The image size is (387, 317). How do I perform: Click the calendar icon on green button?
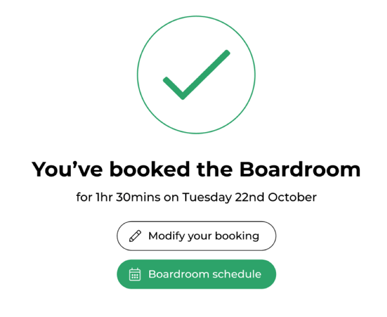[135, 274]
